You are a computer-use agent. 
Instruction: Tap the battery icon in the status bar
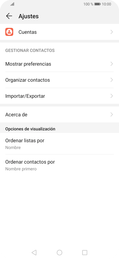click(97, 4)
